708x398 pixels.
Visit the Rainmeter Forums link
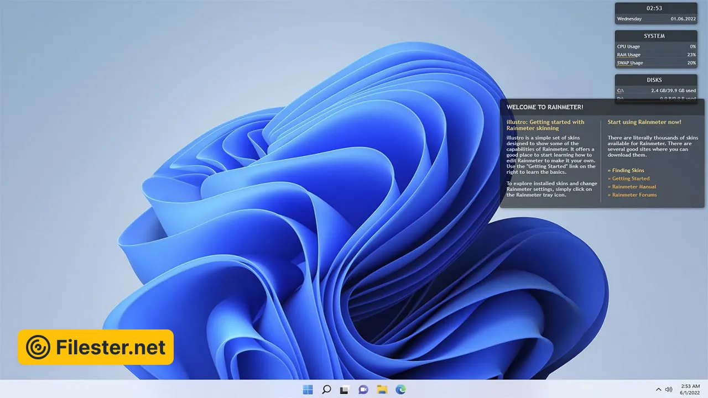(x=634, y=195)
